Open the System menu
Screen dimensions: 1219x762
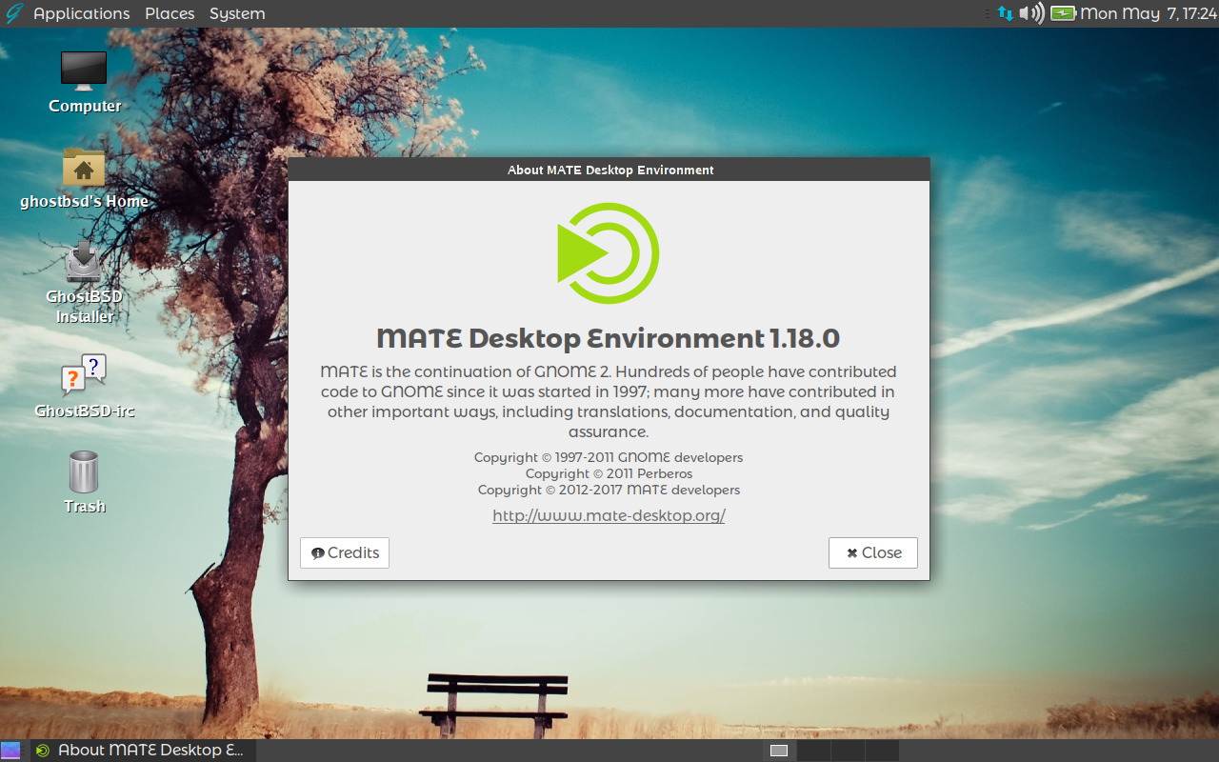tap(237, 13)
